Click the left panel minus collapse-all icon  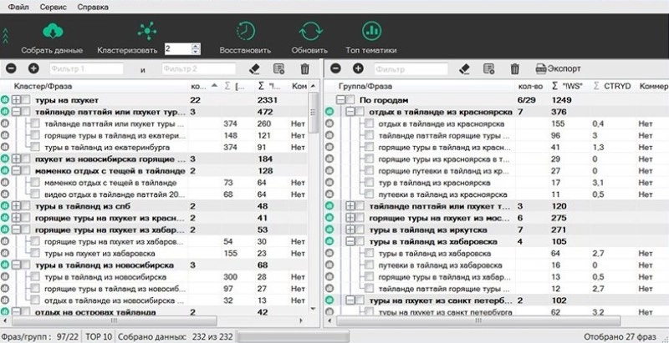(x=12, y=68)
